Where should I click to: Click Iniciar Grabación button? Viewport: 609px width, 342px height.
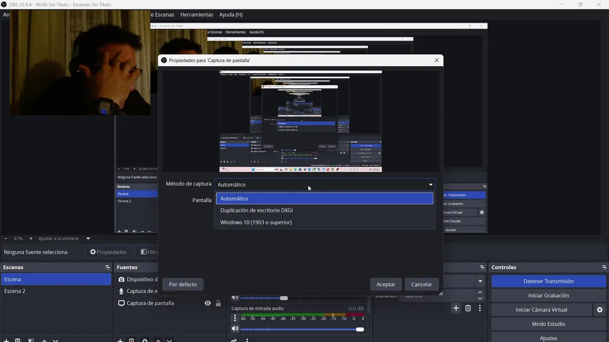point(549,295)
